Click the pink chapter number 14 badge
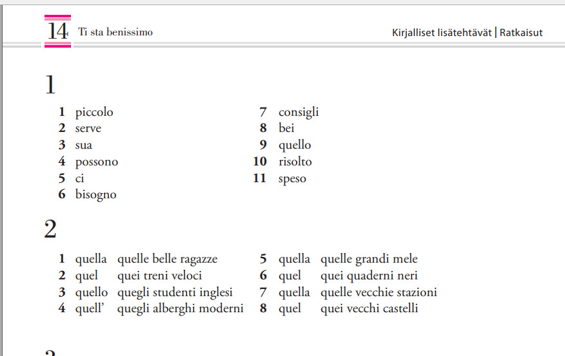Image resolution: width=565 pixels, height=356 pixels. [57, 32]
